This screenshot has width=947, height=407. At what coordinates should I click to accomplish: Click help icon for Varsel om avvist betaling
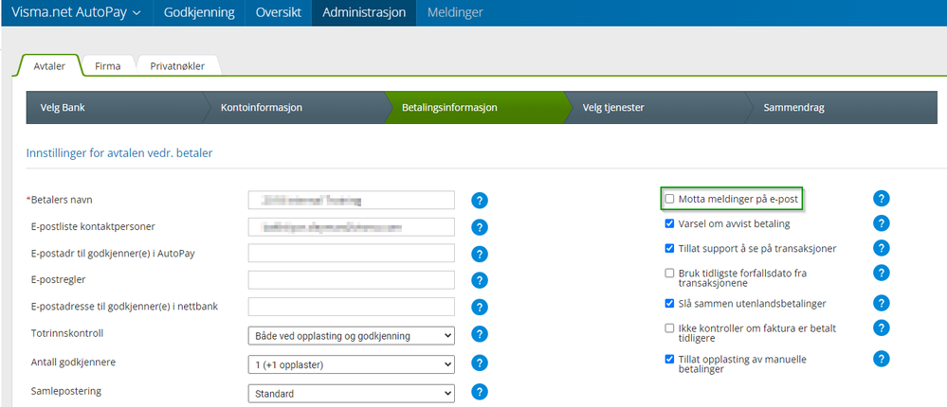click(x=882, y=223)
